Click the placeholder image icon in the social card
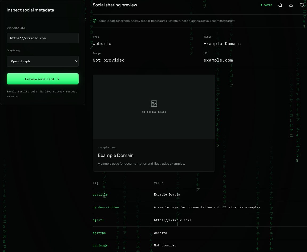307x252 pixels. click(154, 104)
